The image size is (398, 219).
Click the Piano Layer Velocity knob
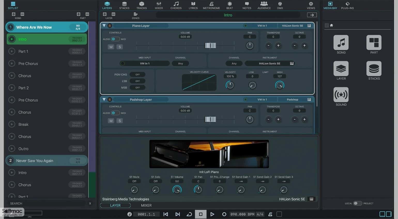click(x=230, y=85)
